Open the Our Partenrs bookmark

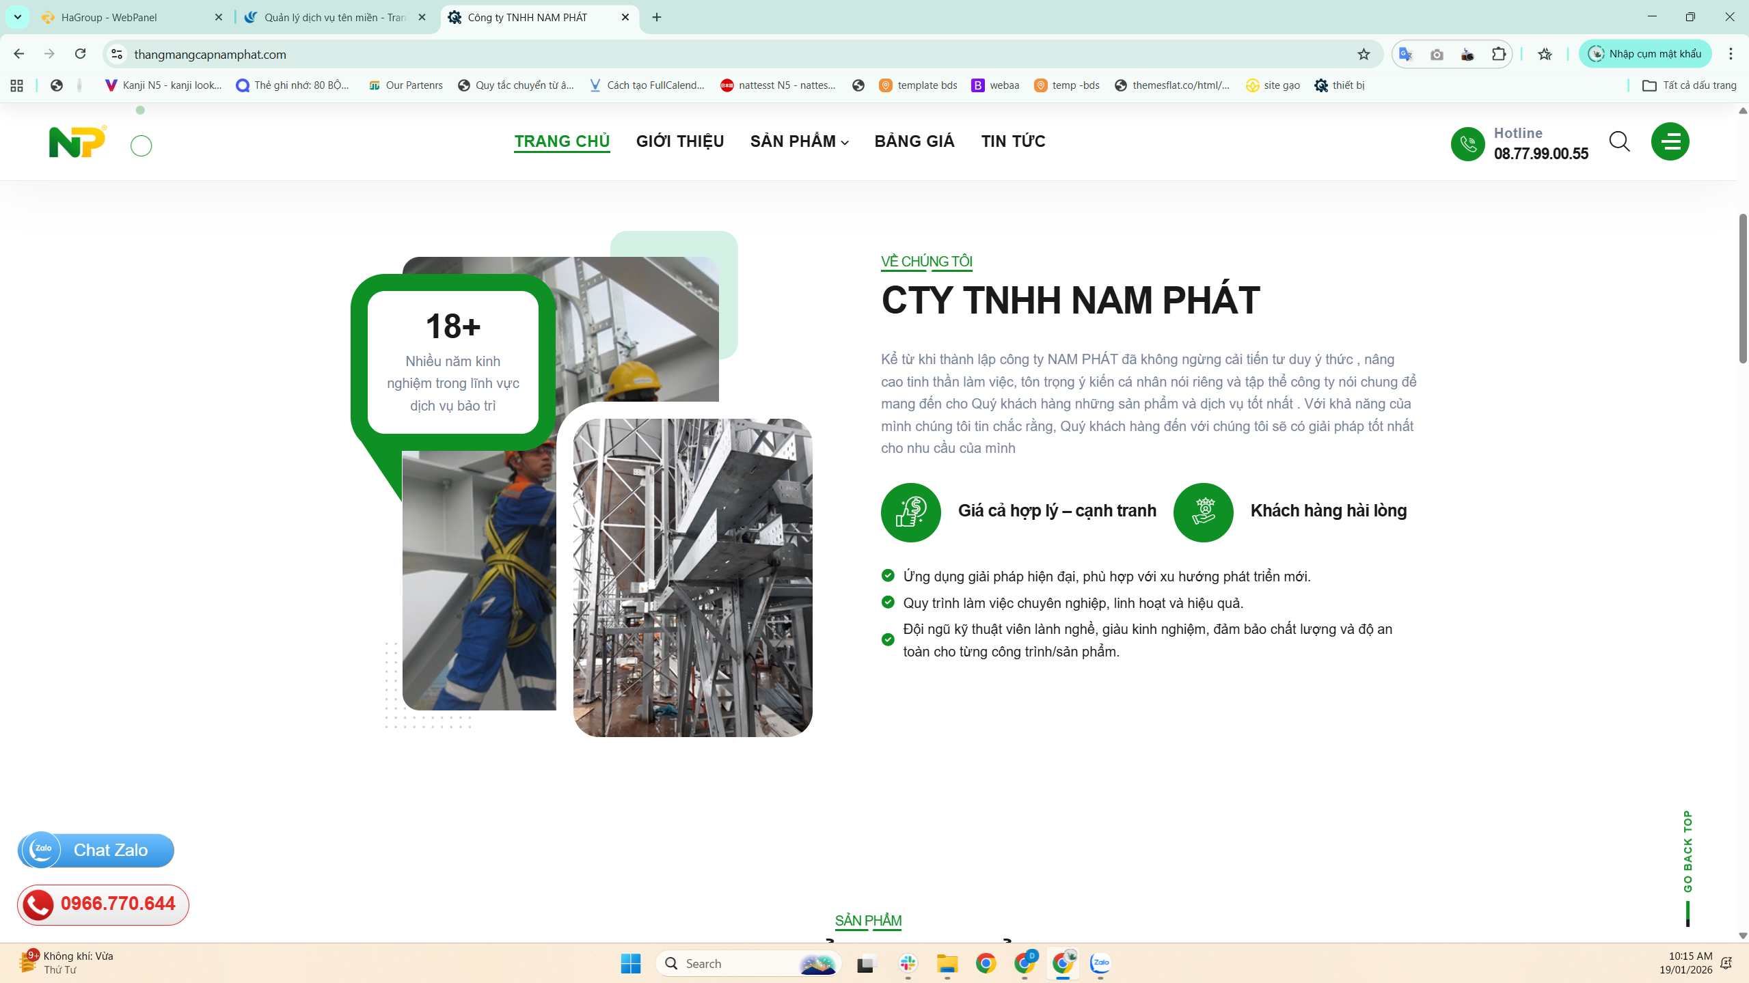click(406, 85)
